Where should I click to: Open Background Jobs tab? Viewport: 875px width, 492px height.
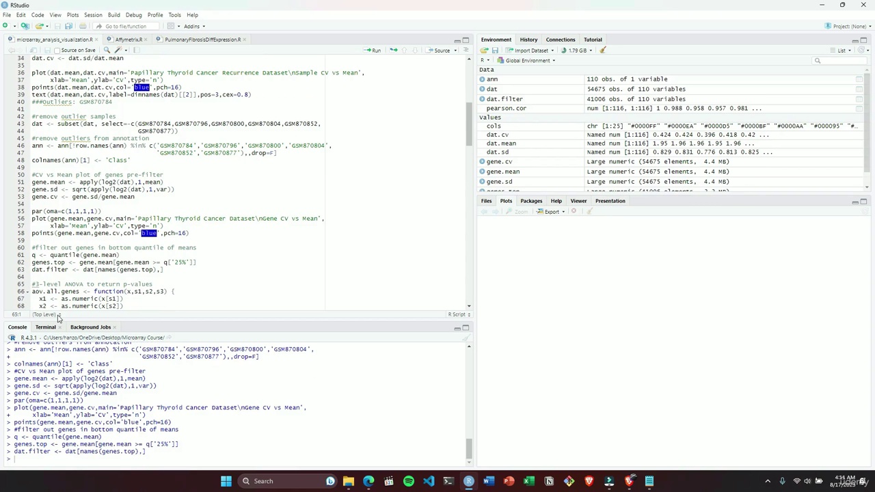(90, 327)
